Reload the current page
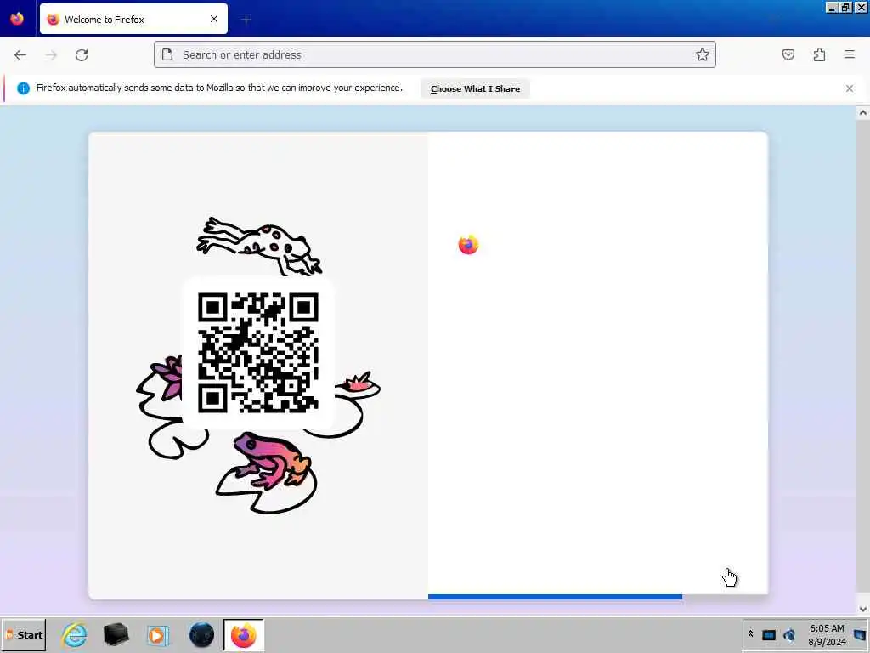870x653 pixels. [82, 54]
